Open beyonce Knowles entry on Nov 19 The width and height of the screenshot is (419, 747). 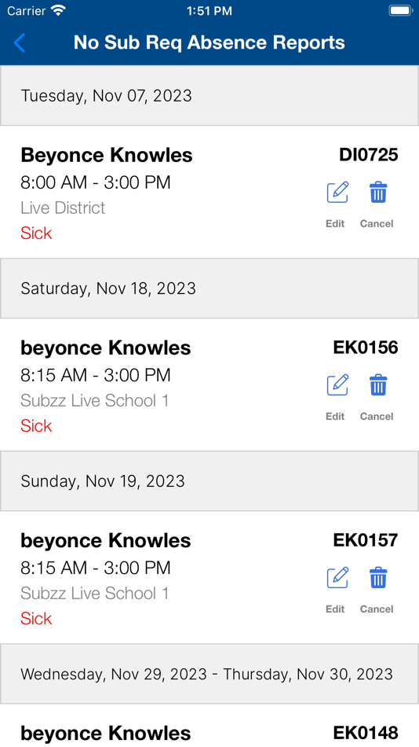point(209,577)
